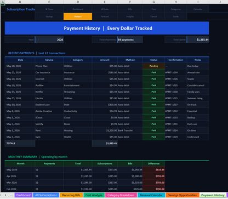228x199 pixels.
Task: Click the 'Bank Transfer' method cell
Action: click(130, 130)
